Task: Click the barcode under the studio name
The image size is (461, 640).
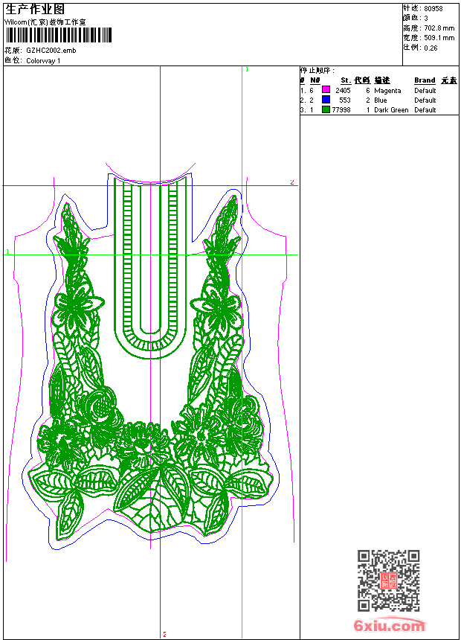Action: tap(59, 35)
